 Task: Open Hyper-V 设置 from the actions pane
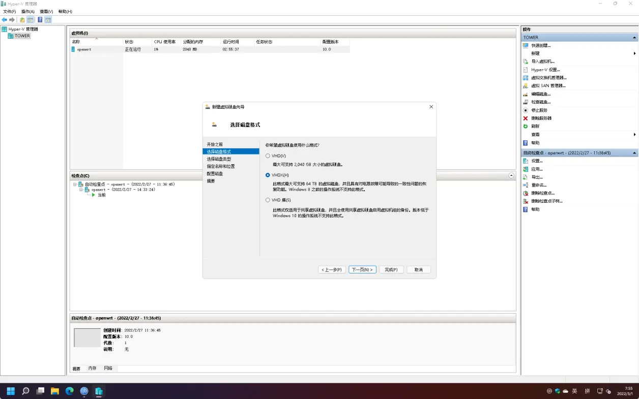(545, 70)
